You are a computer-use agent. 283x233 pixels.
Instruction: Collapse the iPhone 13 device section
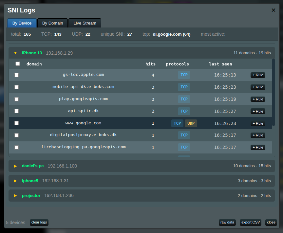tap(15, 53)
